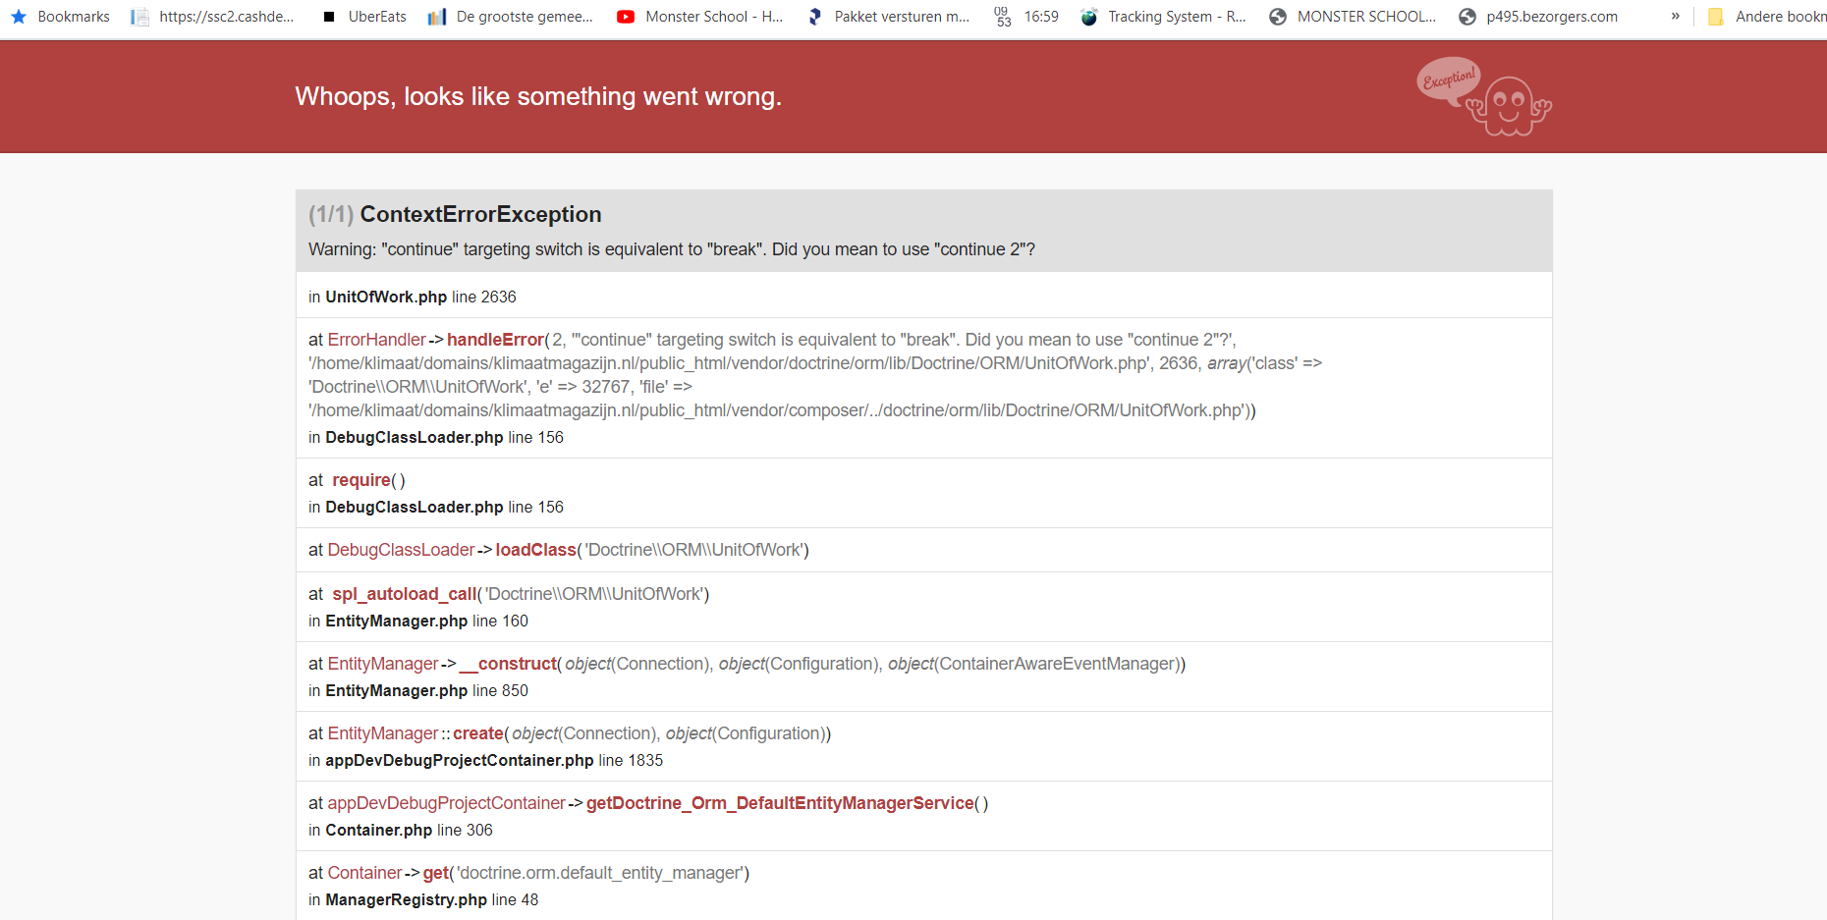
Task: Click red DebugClassLoader class before loadClass
Action: [x=401, y=550]
